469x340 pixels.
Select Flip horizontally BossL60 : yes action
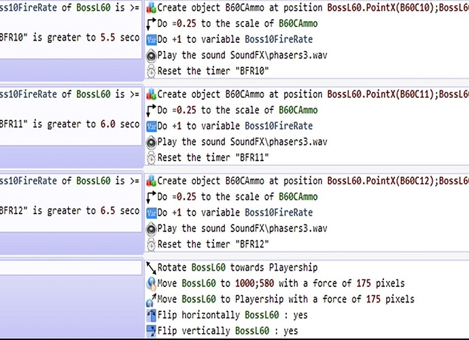pos(232,315)
